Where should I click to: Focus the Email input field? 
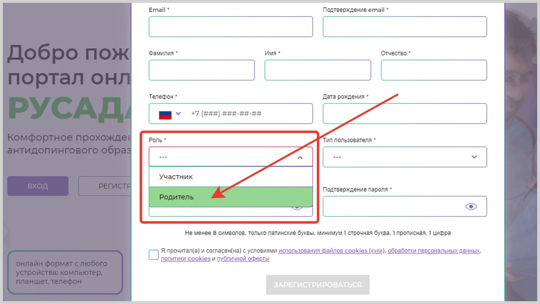click(x=231, y=27)
